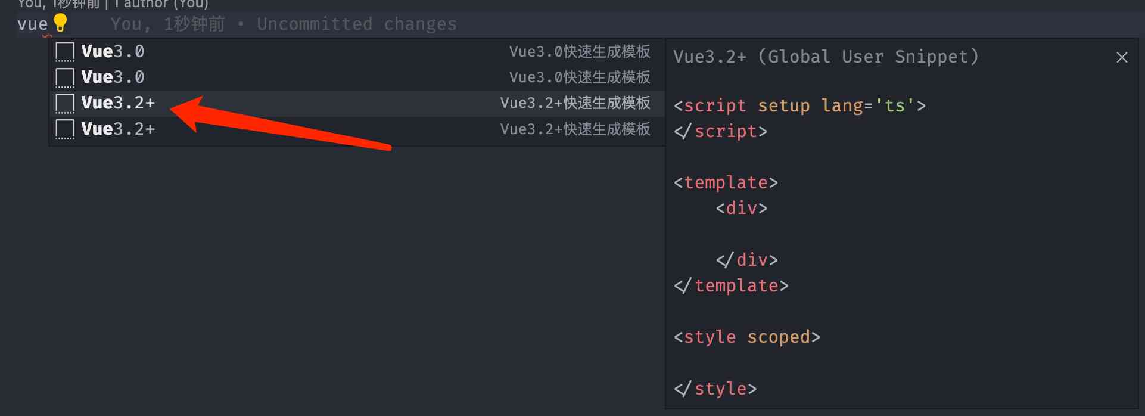Pick the highlighted Vue3.2+ suggestion label
The width and height of the screenshot is (1145, 416).
pyautogui.click(x=118, y=103)
